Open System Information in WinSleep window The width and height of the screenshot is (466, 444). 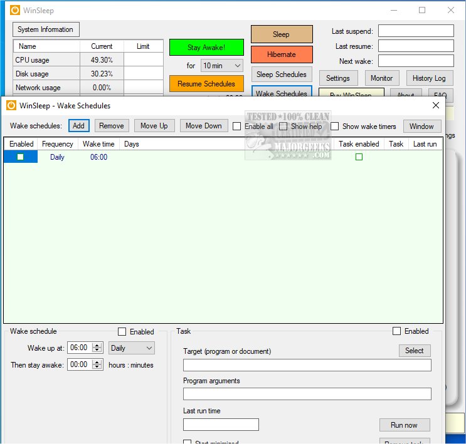click(46, 29)
